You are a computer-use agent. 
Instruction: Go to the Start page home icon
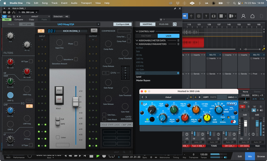click(x=252, y=16)
